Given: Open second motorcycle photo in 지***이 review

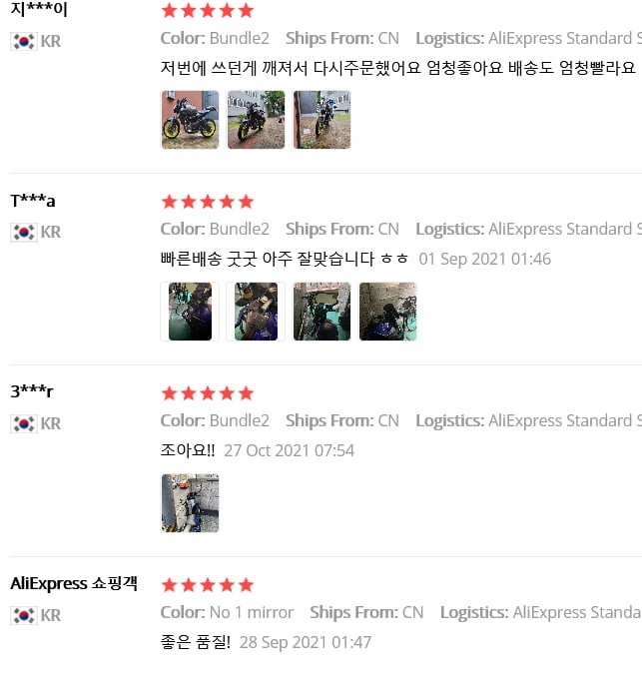Looking at the screenshot, I should coord(256,120).
